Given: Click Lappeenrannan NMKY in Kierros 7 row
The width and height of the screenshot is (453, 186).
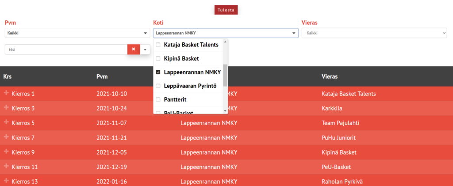Looking at the screenshot, I should tap(209, 138).
